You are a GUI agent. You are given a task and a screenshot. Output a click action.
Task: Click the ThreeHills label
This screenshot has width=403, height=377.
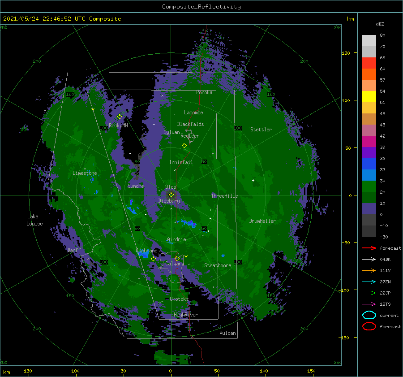[224, 196]
